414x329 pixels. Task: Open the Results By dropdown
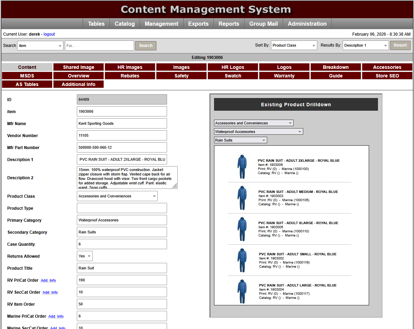(365, 45)
